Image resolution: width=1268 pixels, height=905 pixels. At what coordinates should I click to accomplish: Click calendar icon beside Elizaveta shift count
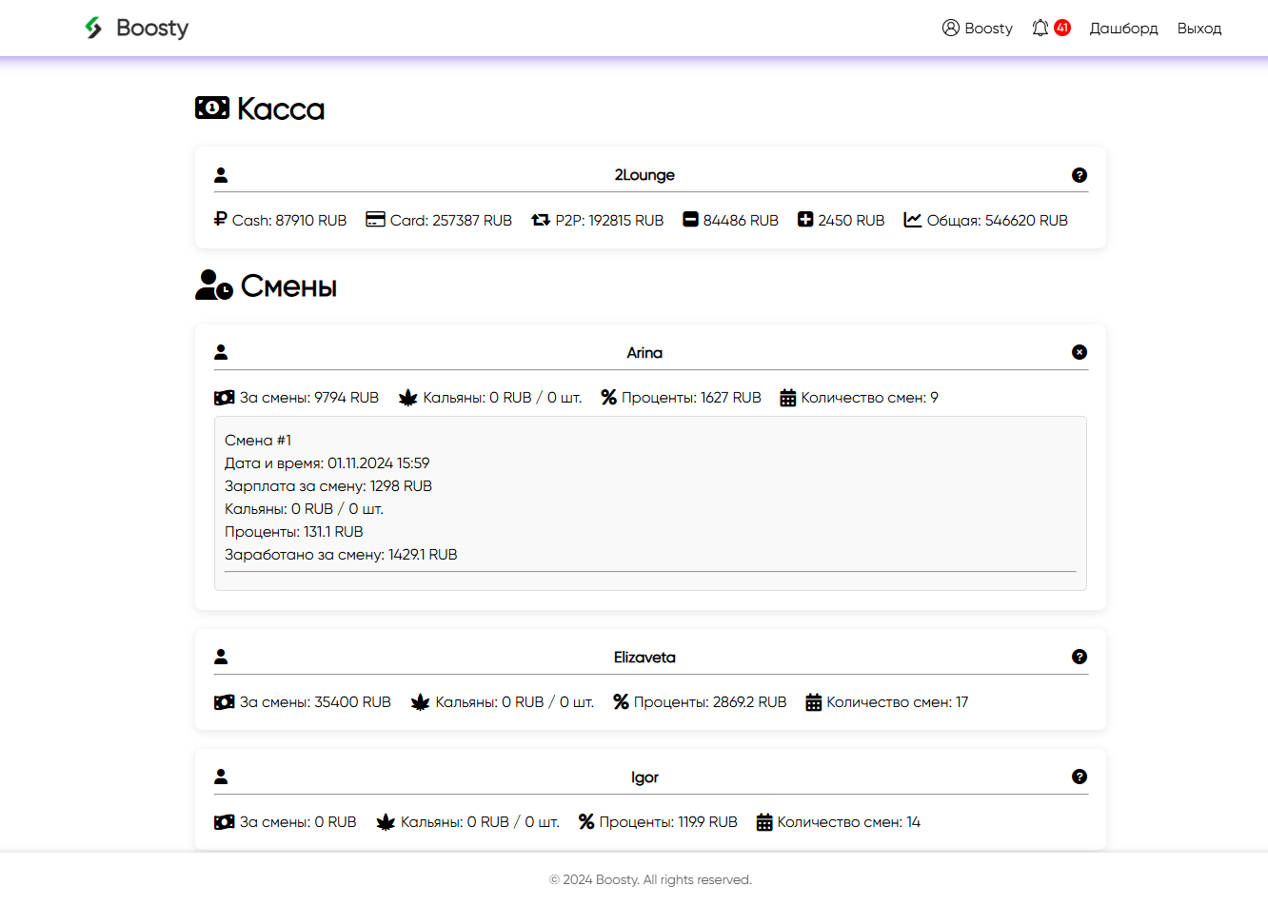tap(814, 702)
